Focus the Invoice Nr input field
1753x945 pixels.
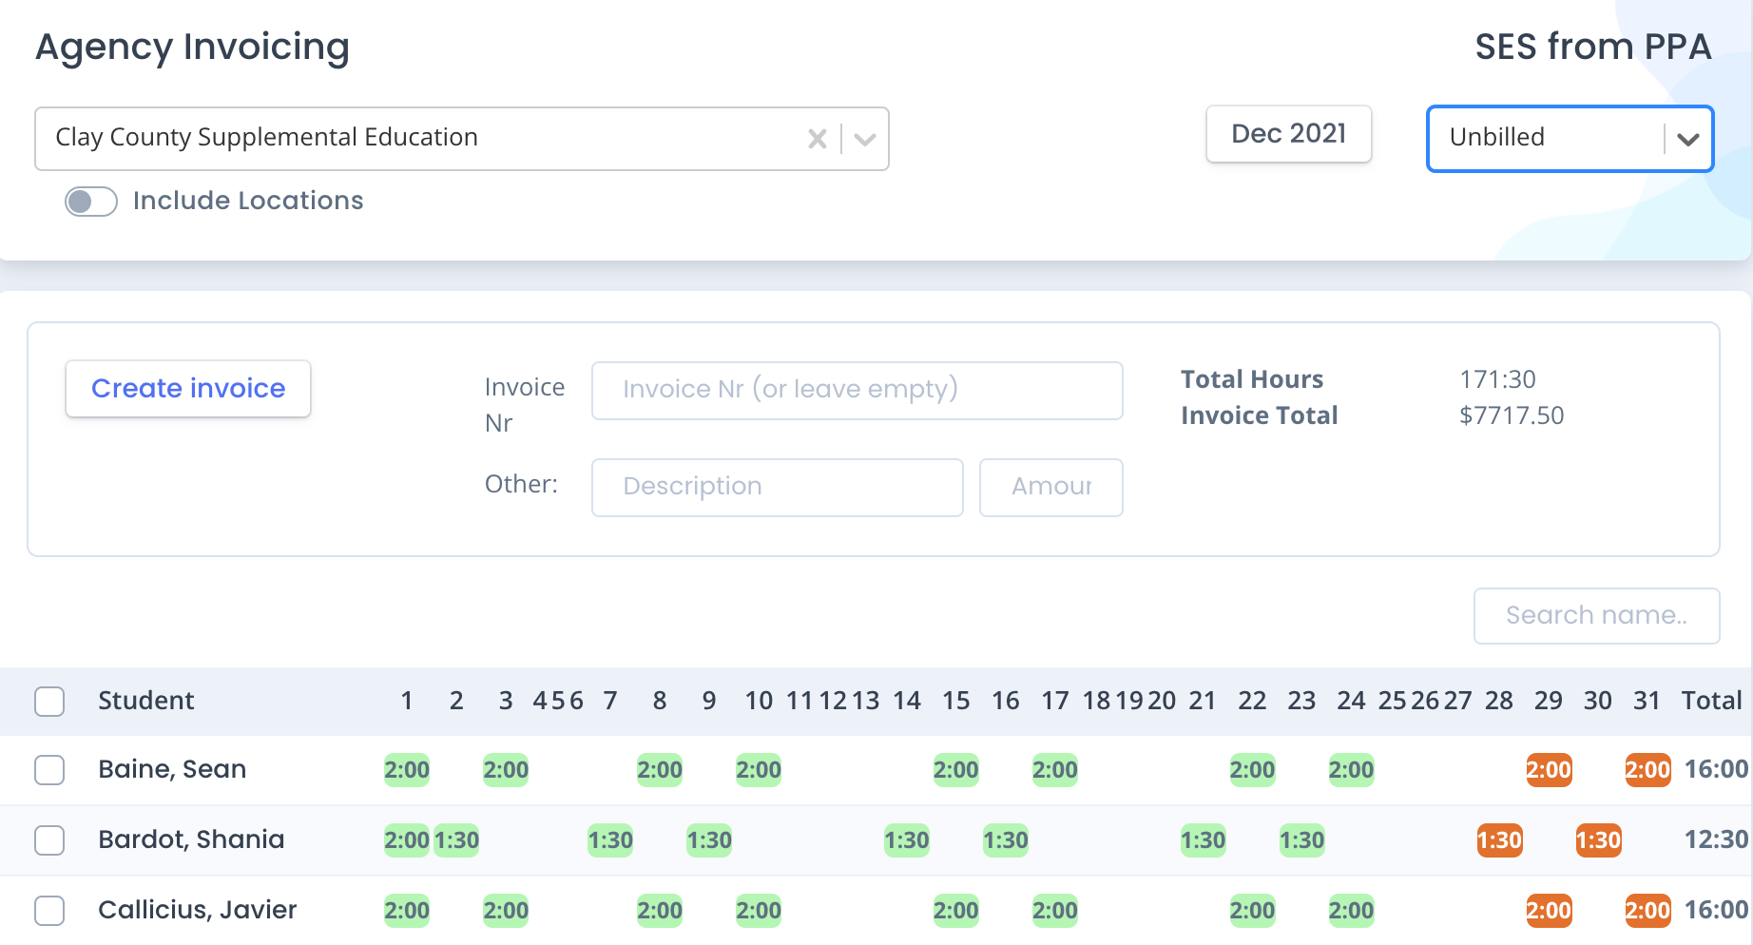(x=857, y=390)
